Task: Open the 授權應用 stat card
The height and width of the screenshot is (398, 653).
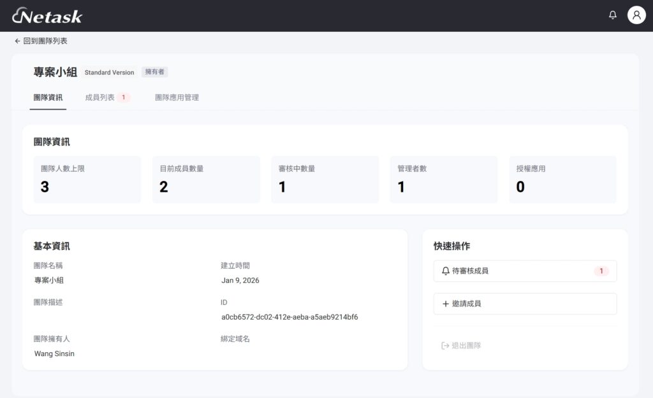Action: point(562,180)
